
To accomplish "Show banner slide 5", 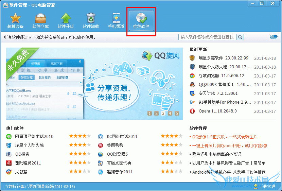I will tap(177, 113).
